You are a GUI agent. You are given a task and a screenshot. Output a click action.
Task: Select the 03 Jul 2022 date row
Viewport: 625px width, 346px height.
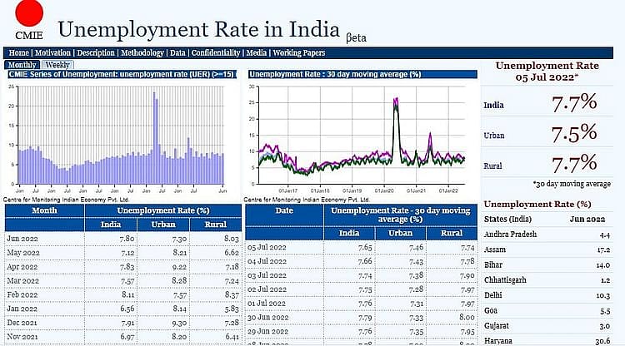[361, 275]
